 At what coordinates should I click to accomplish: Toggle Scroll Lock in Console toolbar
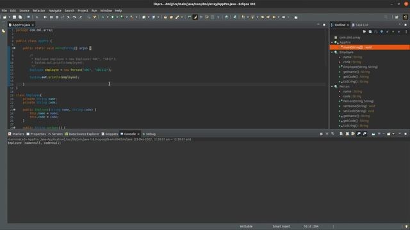point(347,134)
